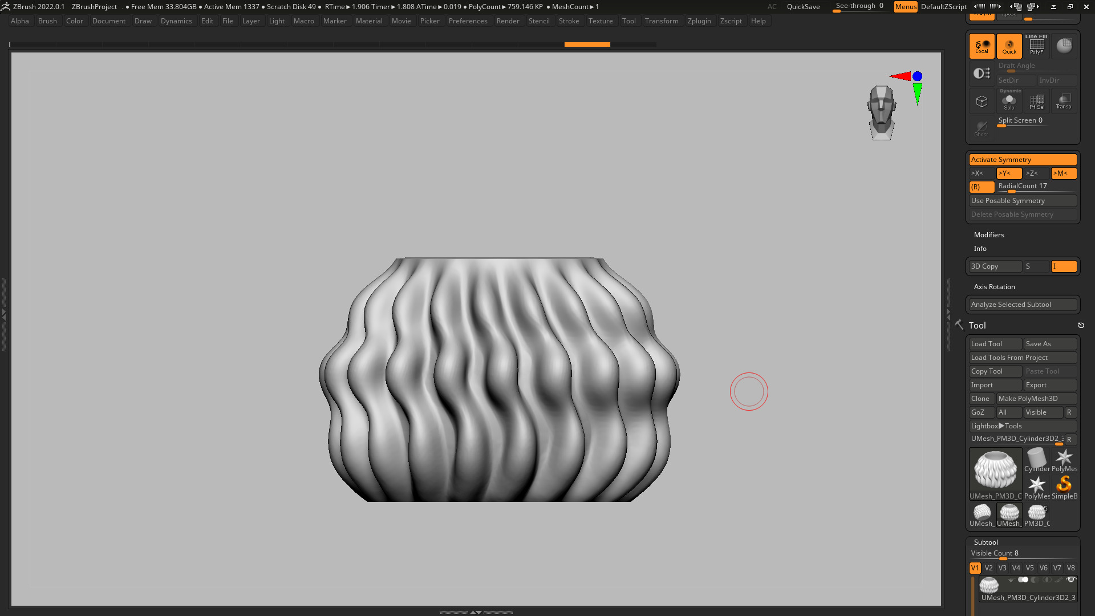Toggle Activate Symmetry
The height and width of the screenshot is (616, 1095).
coord(1023,160)
